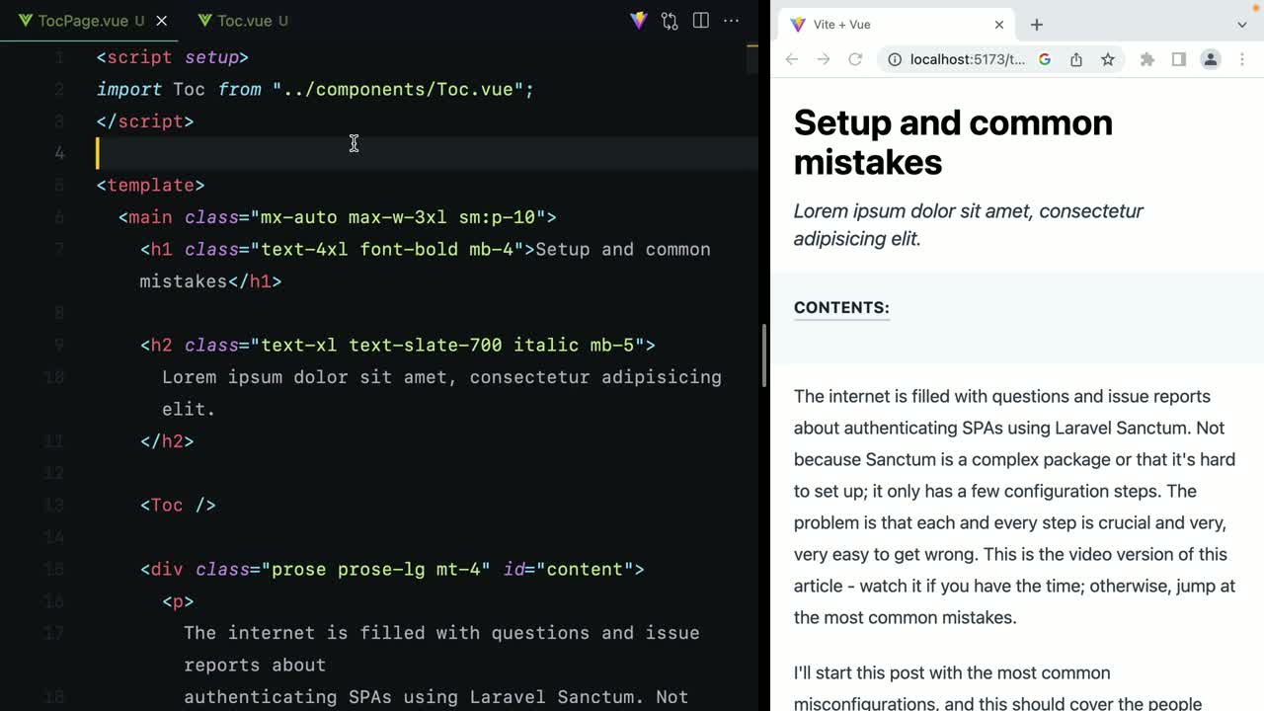Open the Chrome profile avatar
This screenshot has width=1264, height=711.
[x=1211, y=59]
